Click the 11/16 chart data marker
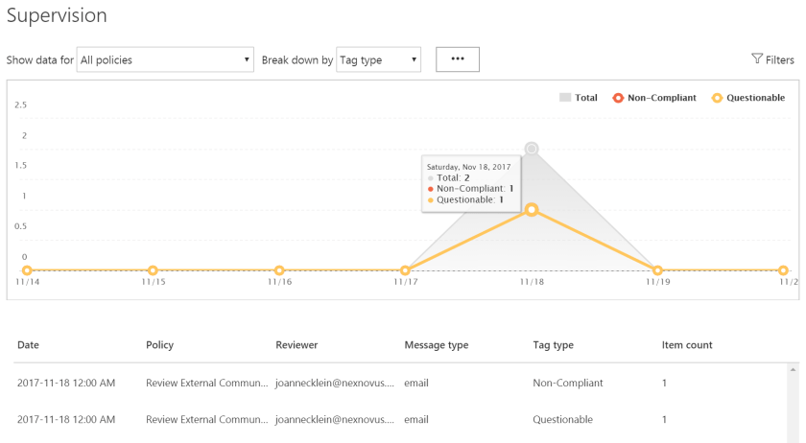Screen dimensions: 806x443 point(279,270)
